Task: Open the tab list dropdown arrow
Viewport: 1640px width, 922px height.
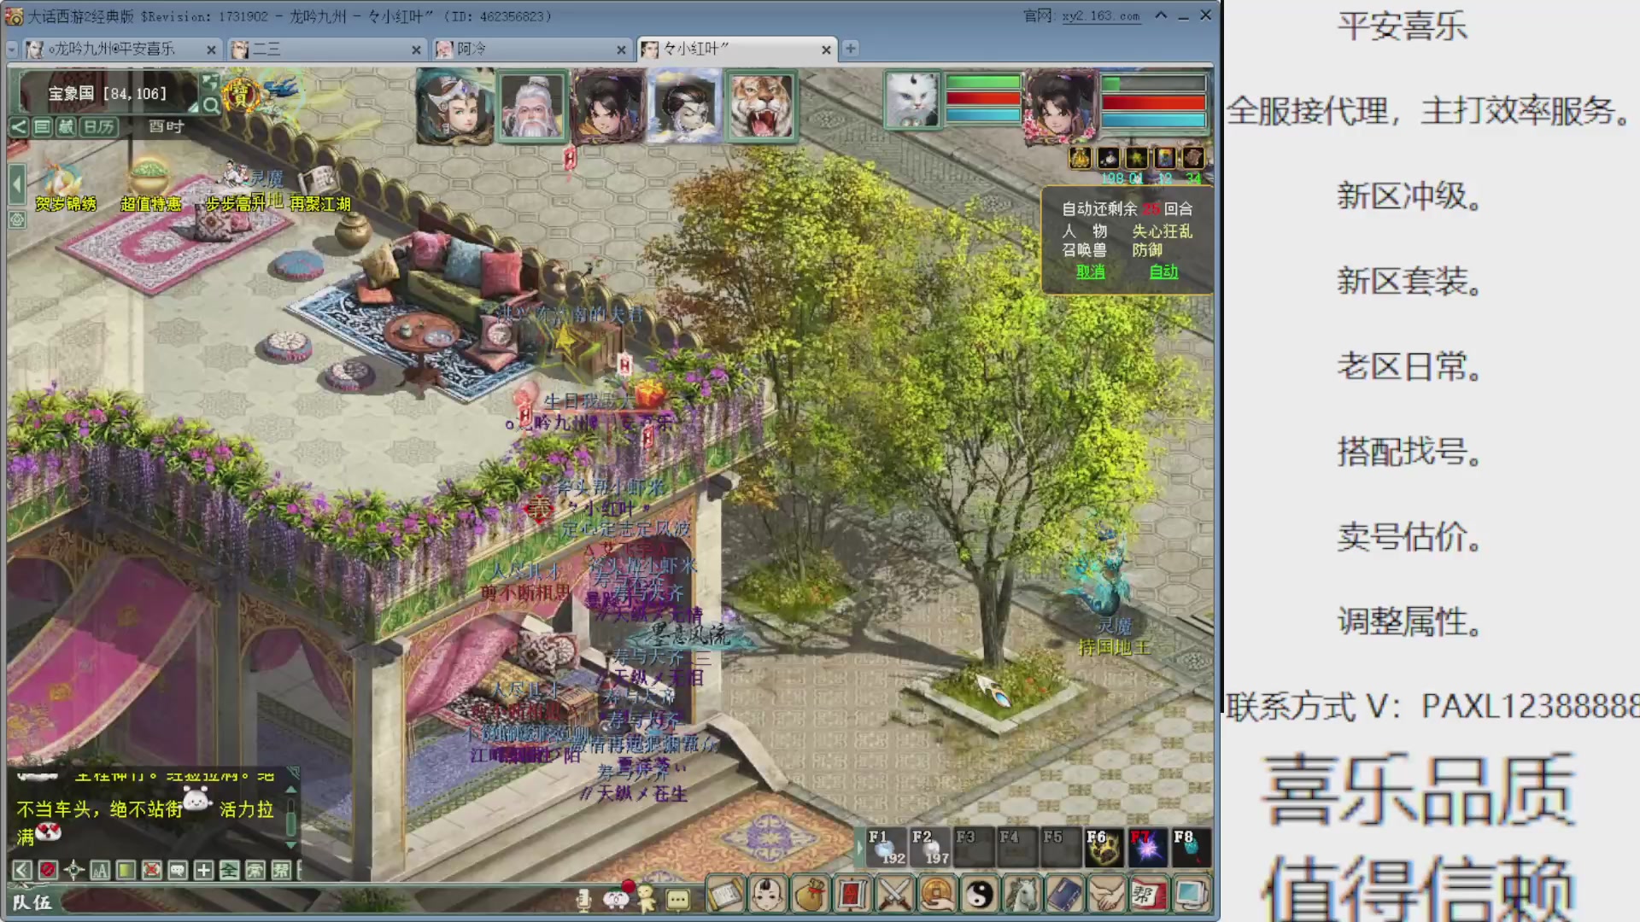Action: click(12, 50)
